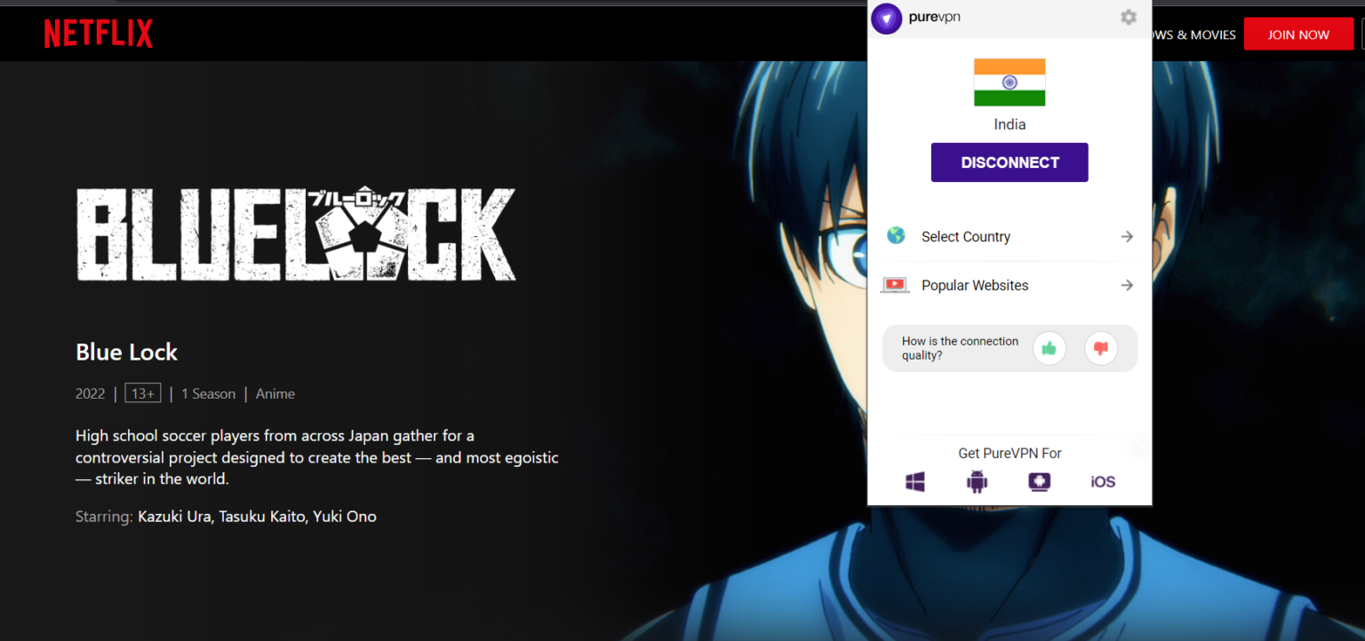Select the Windows platform icon
Viewport: 1365px width, 641px height.
click(x=915, y=481)
